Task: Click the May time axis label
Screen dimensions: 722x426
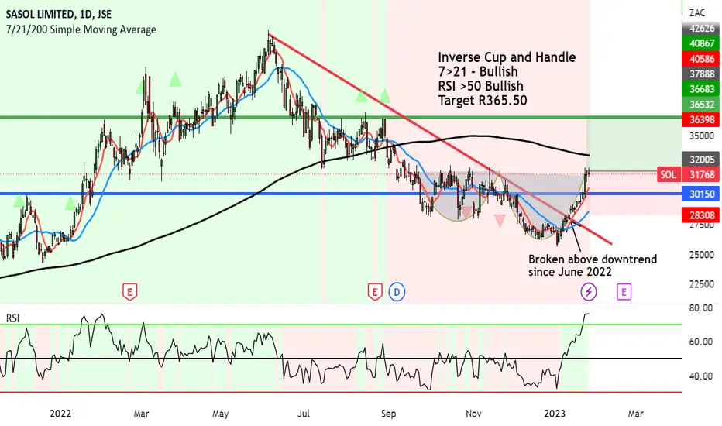Action: click(x=221, y=414)
